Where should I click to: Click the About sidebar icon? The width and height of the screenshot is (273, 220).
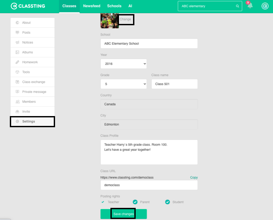[17, 23]
